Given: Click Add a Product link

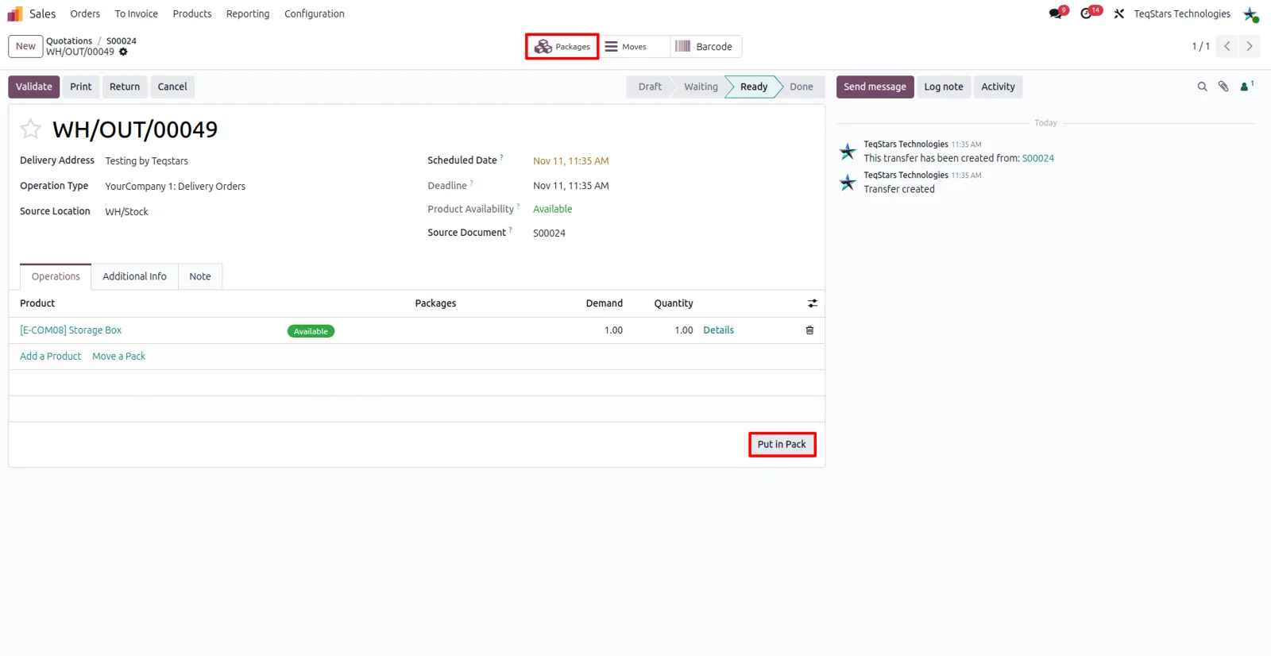Looking at the screenshot, I should [51, 357].
